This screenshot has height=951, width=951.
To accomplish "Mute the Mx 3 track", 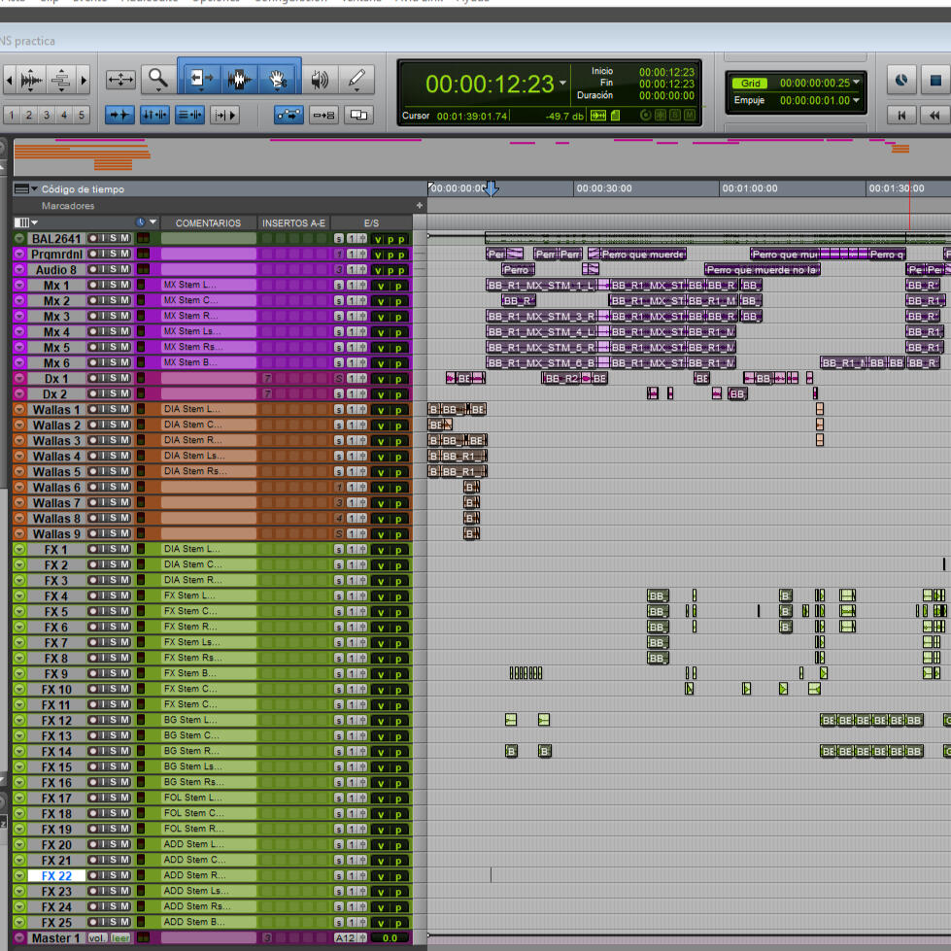I will coord(124,316).
